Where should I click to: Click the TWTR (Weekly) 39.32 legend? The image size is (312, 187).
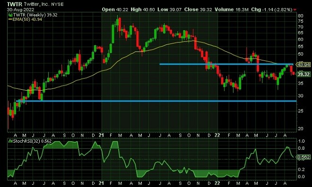tap(35, 15)
